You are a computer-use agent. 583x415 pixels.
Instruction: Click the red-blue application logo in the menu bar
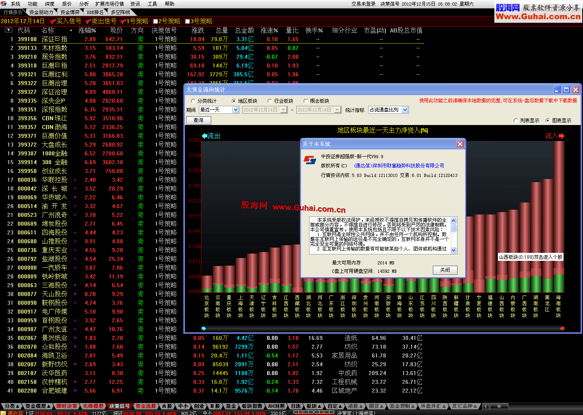click(x=4, y=4)
